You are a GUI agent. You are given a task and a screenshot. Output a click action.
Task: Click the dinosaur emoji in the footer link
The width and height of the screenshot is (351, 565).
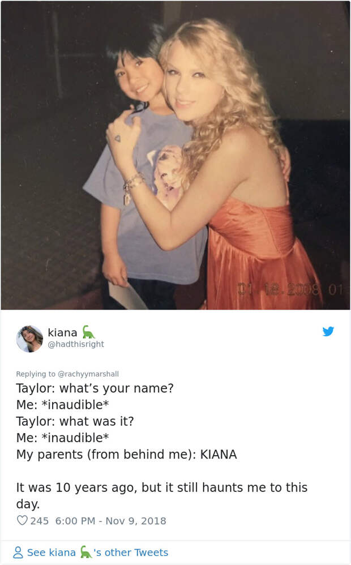coord(85,551)
